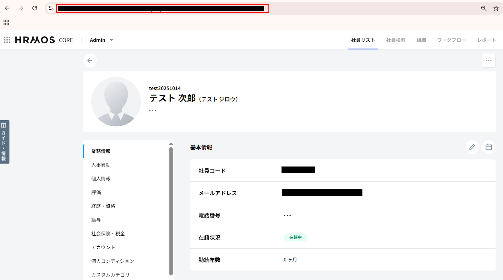Click the HRMOS CORE logo
This screenshot has height=280, width=503.
[x=44, y=40]
